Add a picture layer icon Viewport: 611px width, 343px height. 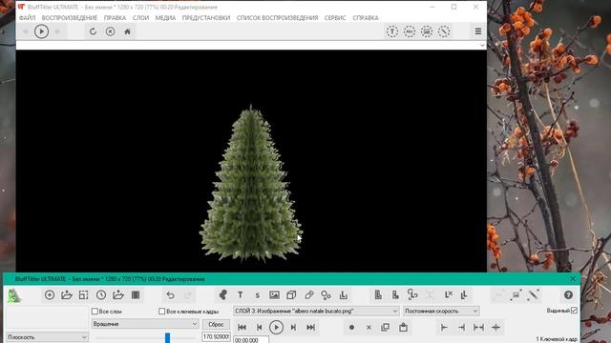pyautogui.click(x=274, y=295)
